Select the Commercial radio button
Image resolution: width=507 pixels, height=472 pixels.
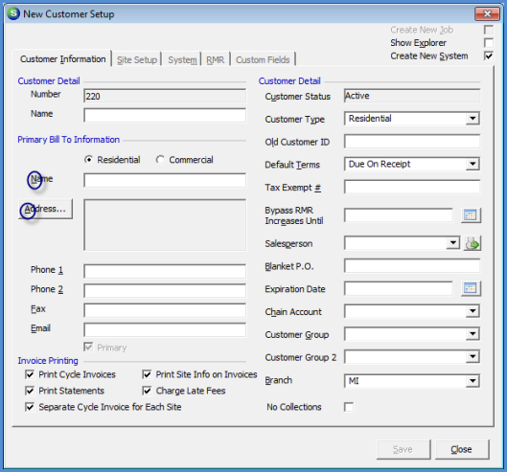click(160, 160)
